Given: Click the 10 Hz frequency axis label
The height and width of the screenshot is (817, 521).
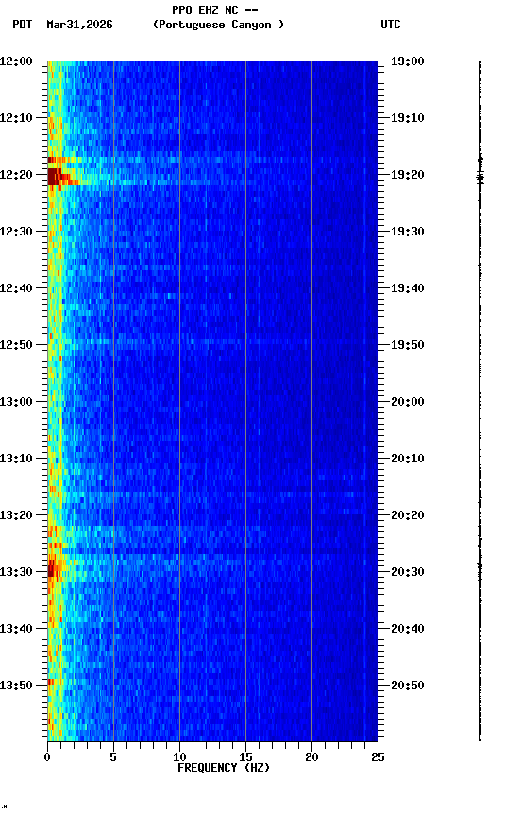Looking at the screenshot, I should point(179,757).
